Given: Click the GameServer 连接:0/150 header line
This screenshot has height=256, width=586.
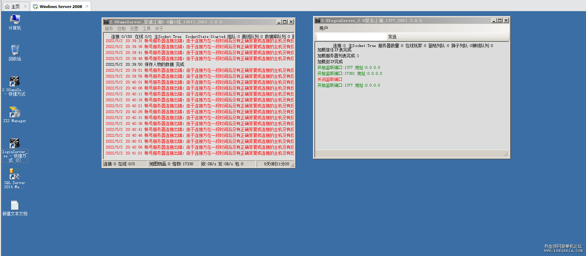Looking at the screenshot, I should click(202, 36).
